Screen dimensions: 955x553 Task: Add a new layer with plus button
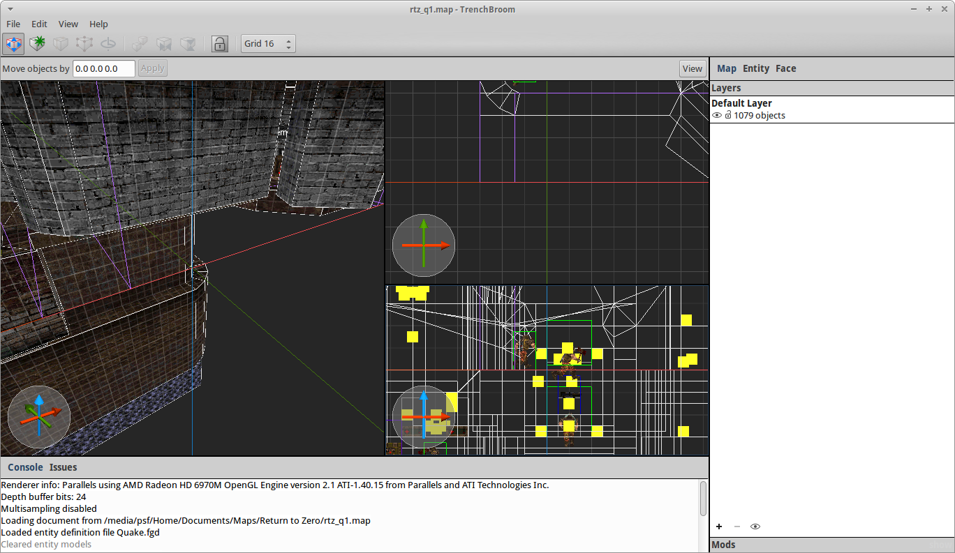click(x=719, y=527)
